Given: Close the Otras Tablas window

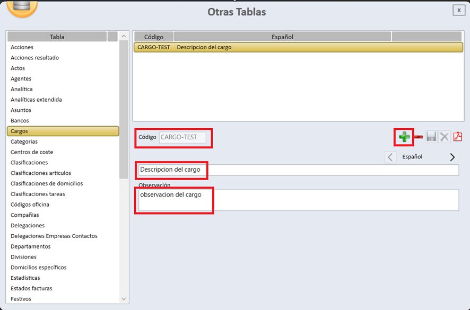Looking at the screenshot, I should [x=459, y=10].
